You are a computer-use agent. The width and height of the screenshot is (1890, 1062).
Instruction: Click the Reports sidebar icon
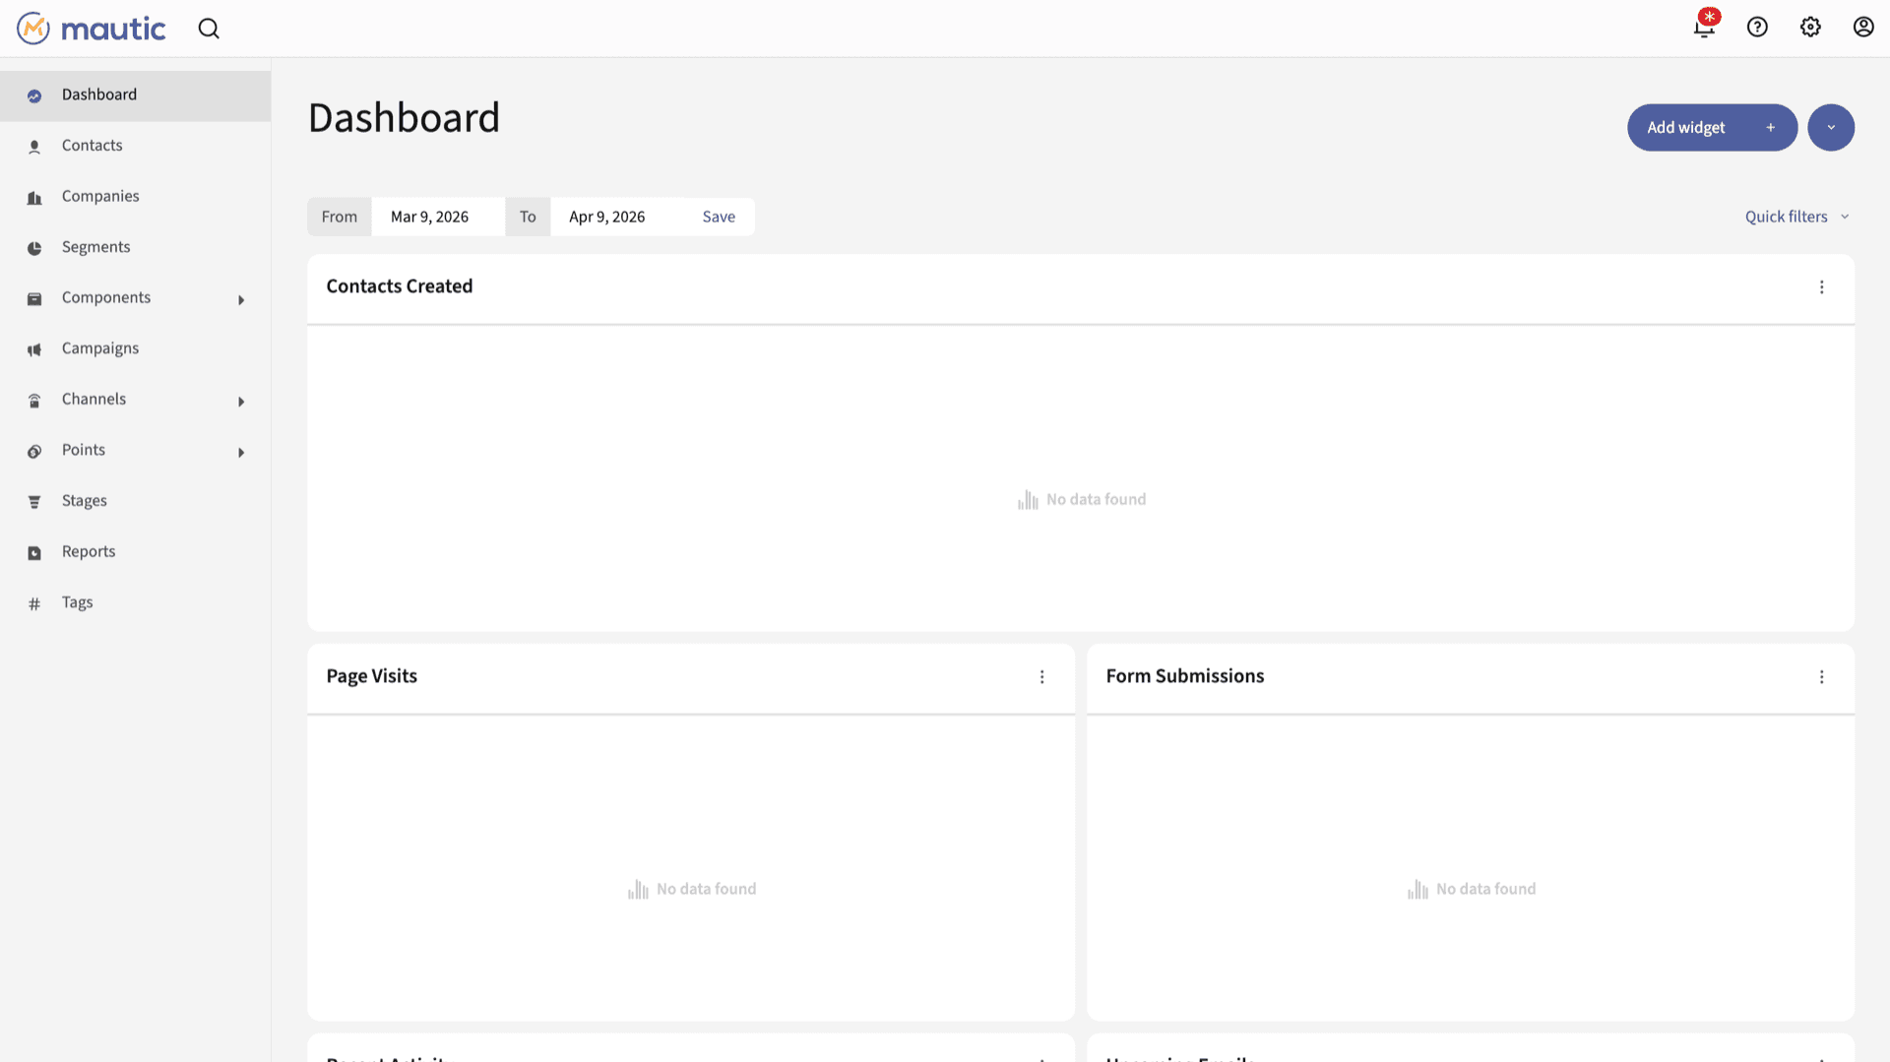pos(34,553)
